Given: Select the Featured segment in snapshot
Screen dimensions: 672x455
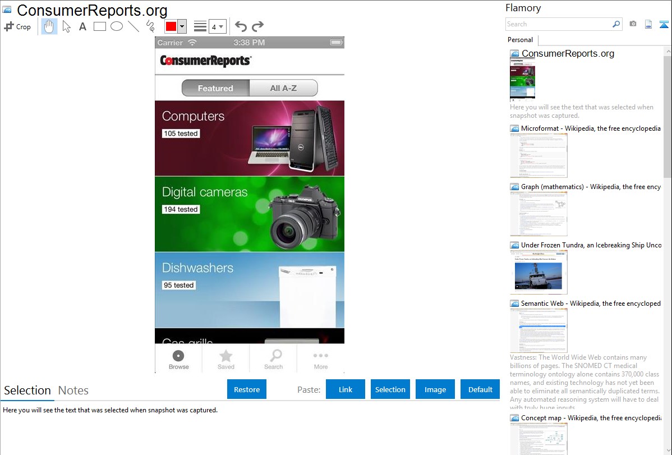Looking at the screenshot, I should click(215, 88).
